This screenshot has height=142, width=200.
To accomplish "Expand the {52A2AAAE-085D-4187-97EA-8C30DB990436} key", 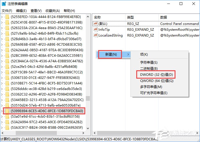I will coord(2,50).
